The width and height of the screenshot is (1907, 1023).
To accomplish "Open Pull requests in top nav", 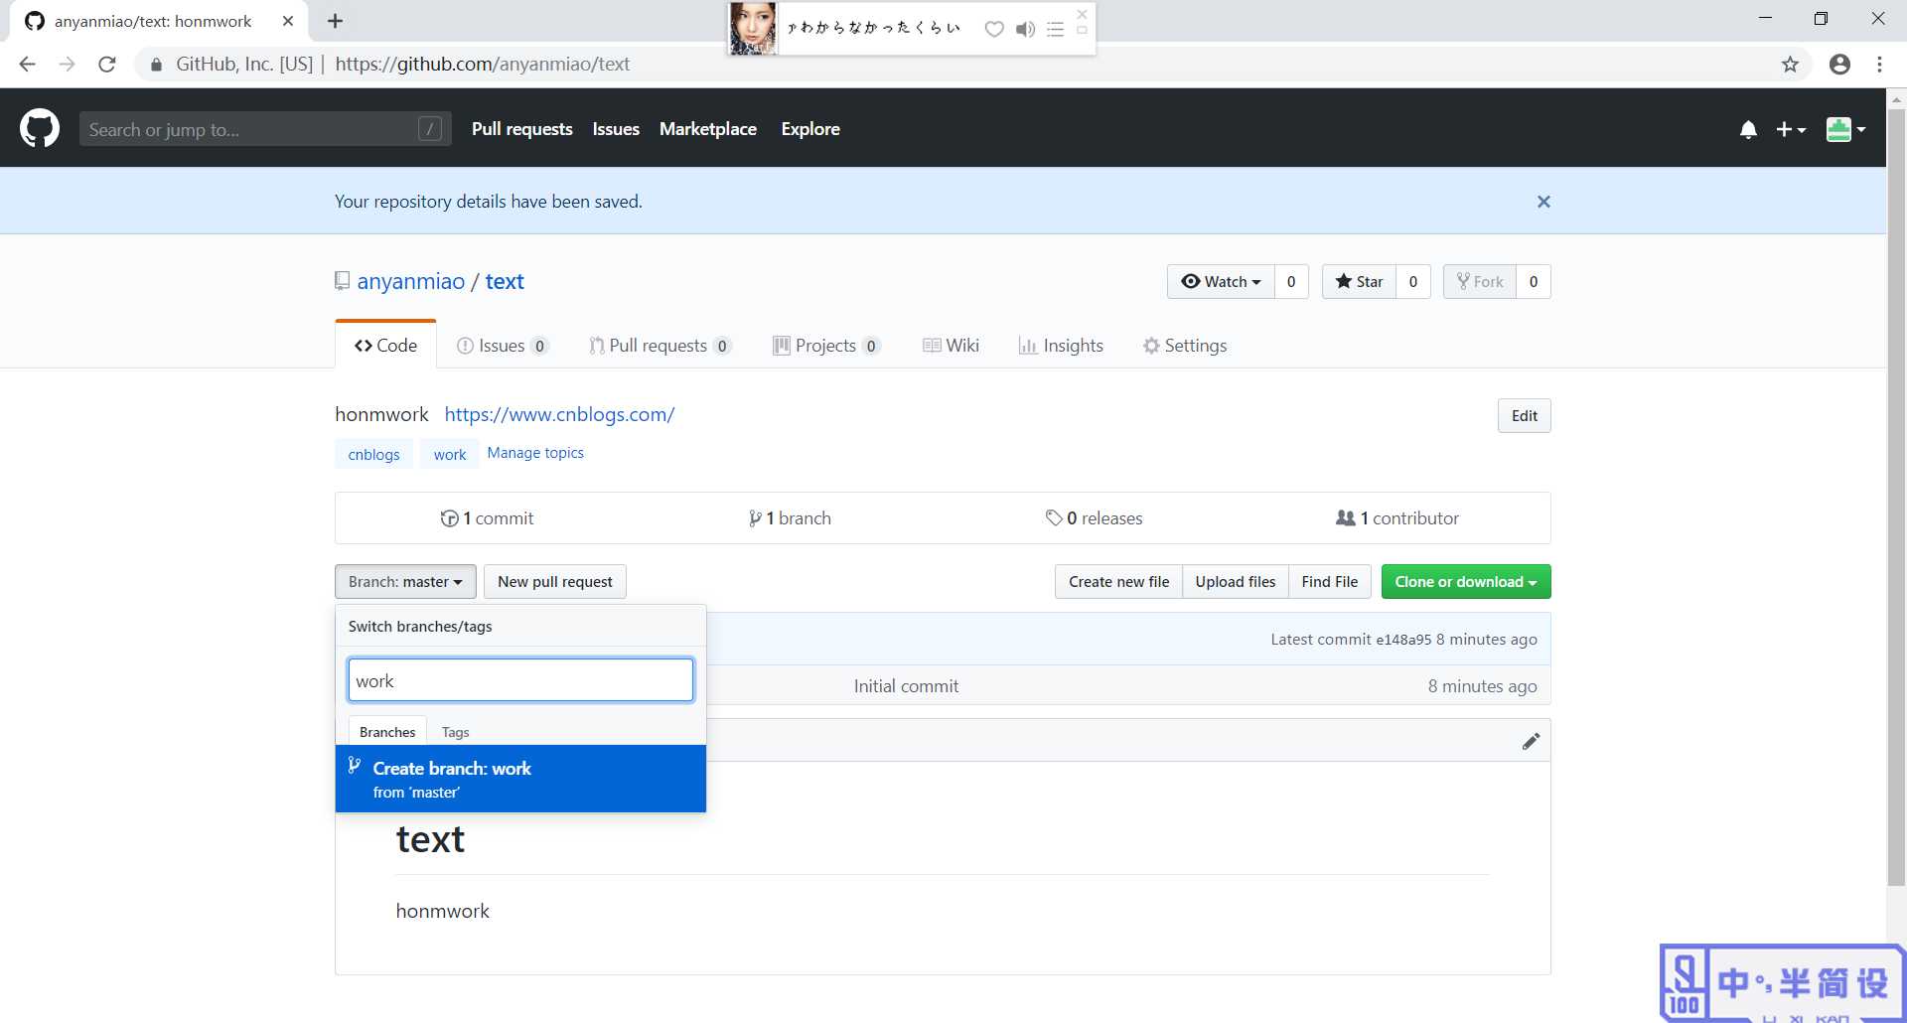I will tap(522, 129).
